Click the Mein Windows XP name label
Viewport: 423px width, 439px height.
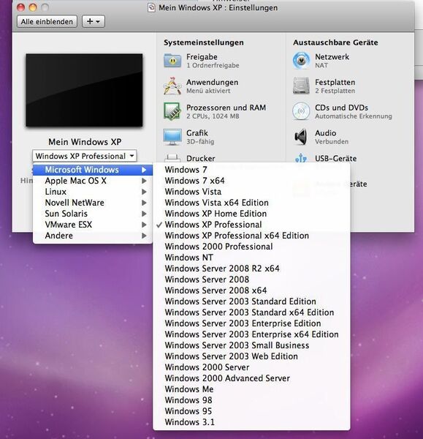click(85, 142)
